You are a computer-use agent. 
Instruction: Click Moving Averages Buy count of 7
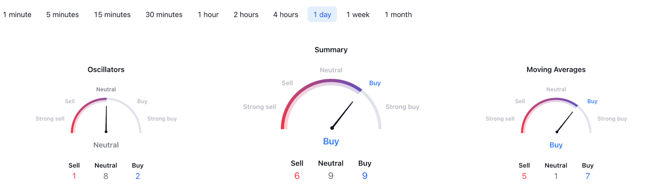click(587, 176)
